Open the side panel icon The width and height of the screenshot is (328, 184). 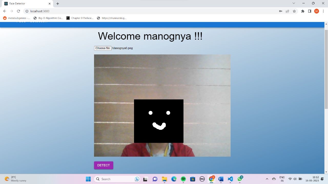pyautogui.click(x=310, y=11)
